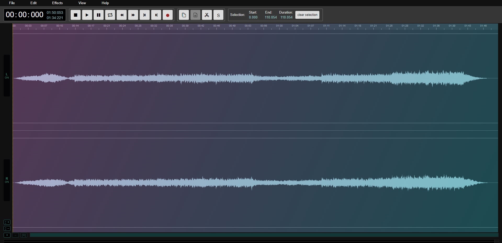The width and height of the screenshot is (502, 243).
Task: Open the View menu
Action: (x=82, y=3)
